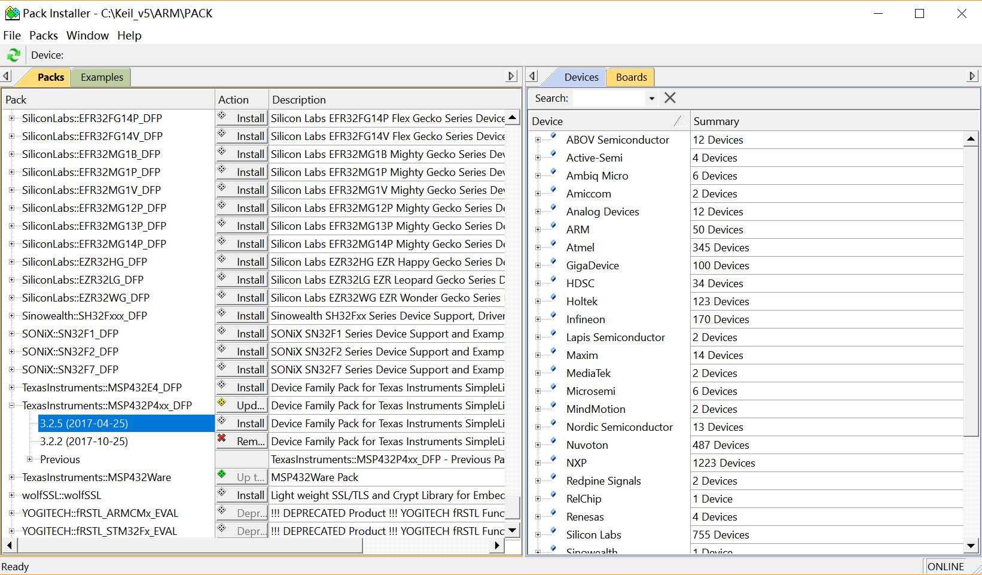982x575 pixels.
Task: Click the Pack Installer app icon in title bar
Action: (x=12, y=13)
